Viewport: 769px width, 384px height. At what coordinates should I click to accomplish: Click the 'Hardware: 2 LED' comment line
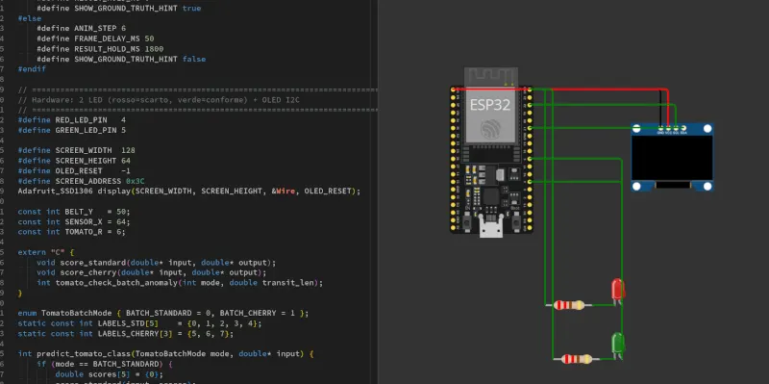[x=159, y=100]
